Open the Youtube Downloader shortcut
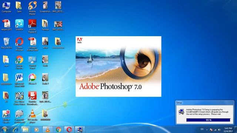 coord(32,98)
